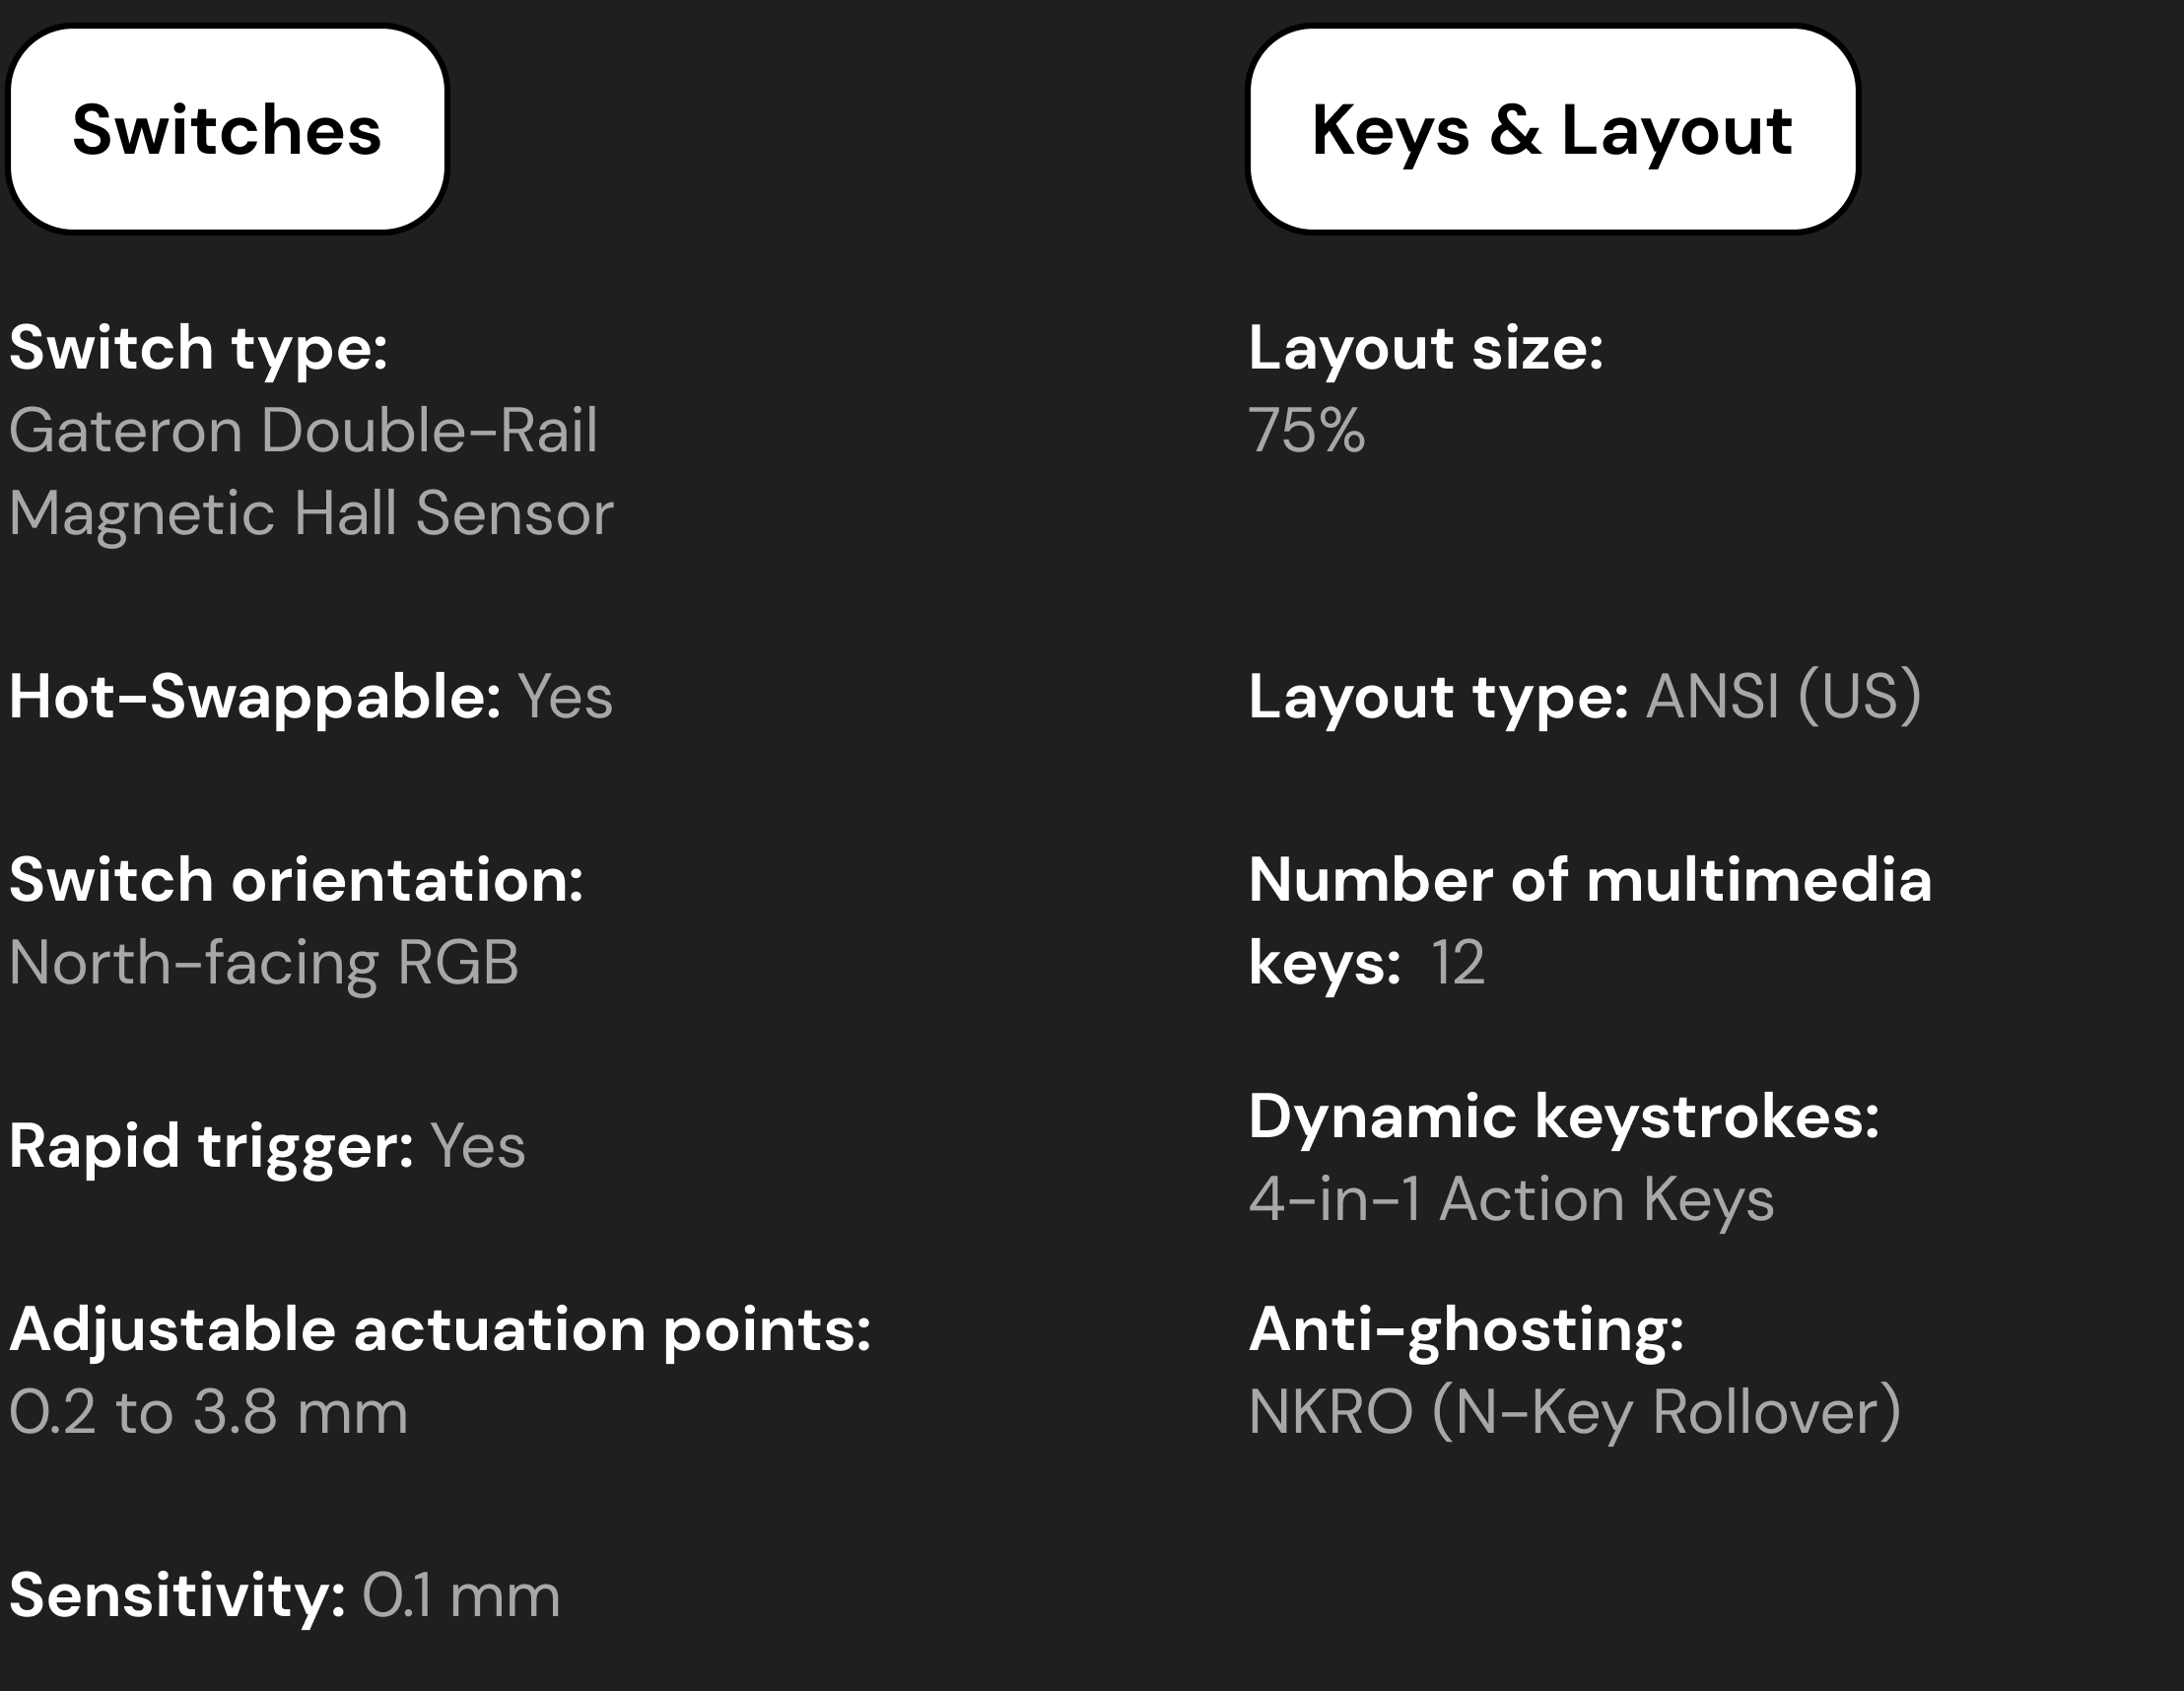Select the 0.2 to 3.8 mm value
Viewport: 2184px width, 1691px height.
[208, 1413]
